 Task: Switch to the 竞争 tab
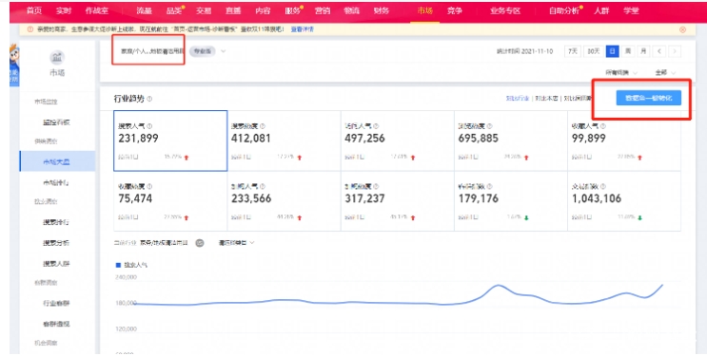(455, 10)
